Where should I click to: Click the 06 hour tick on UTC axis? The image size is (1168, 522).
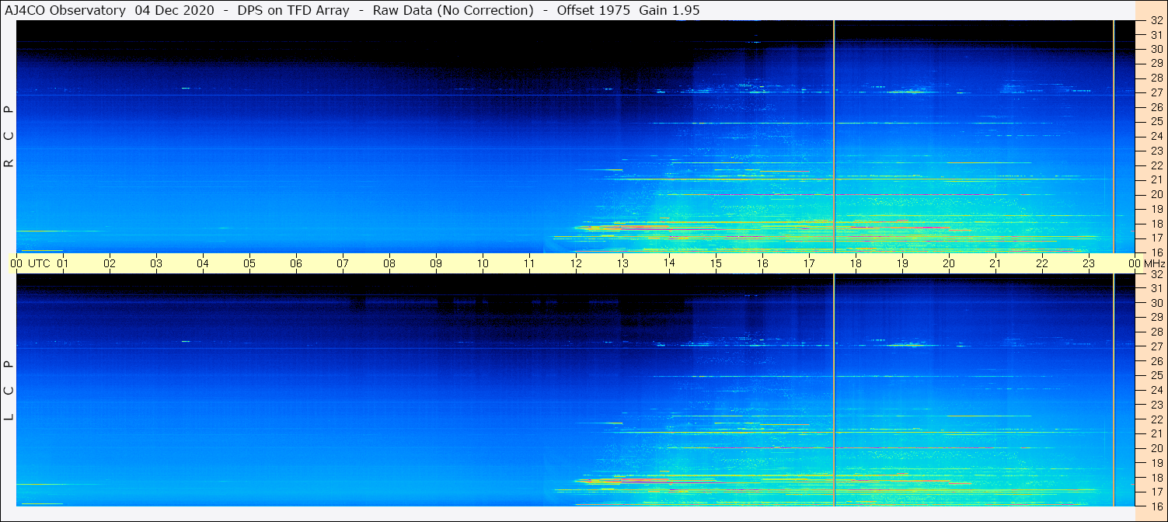tap(296, 263)
